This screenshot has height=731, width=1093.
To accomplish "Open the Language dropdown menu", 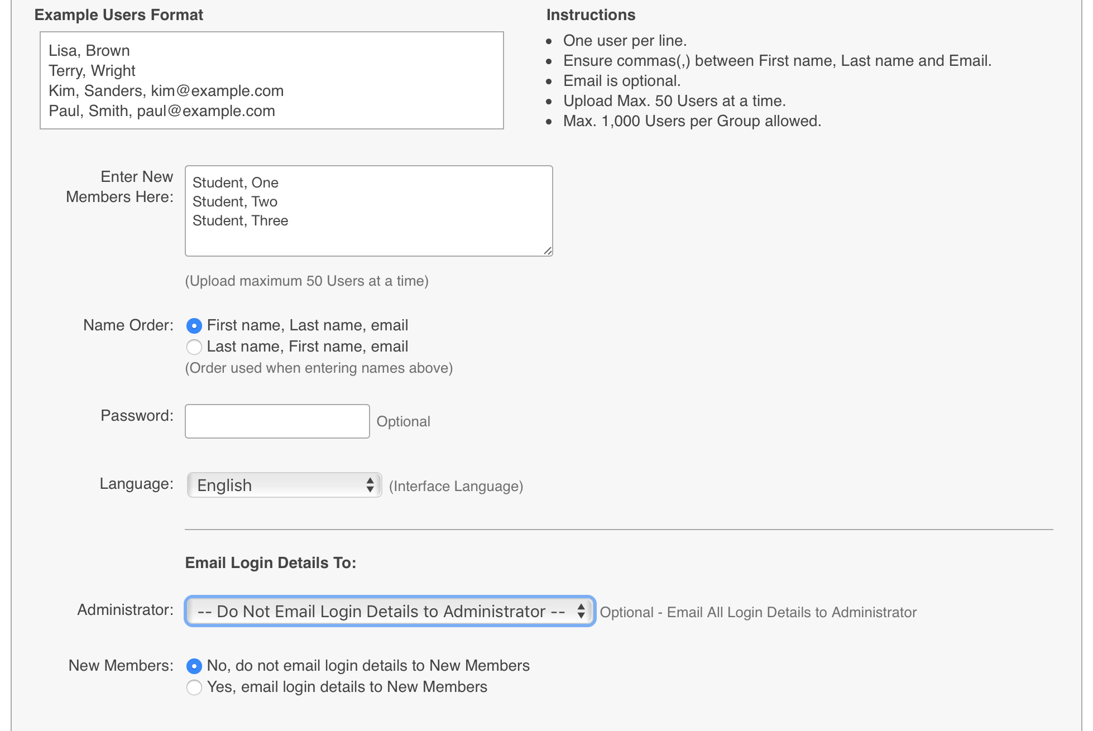I will (x=284, y=485).
